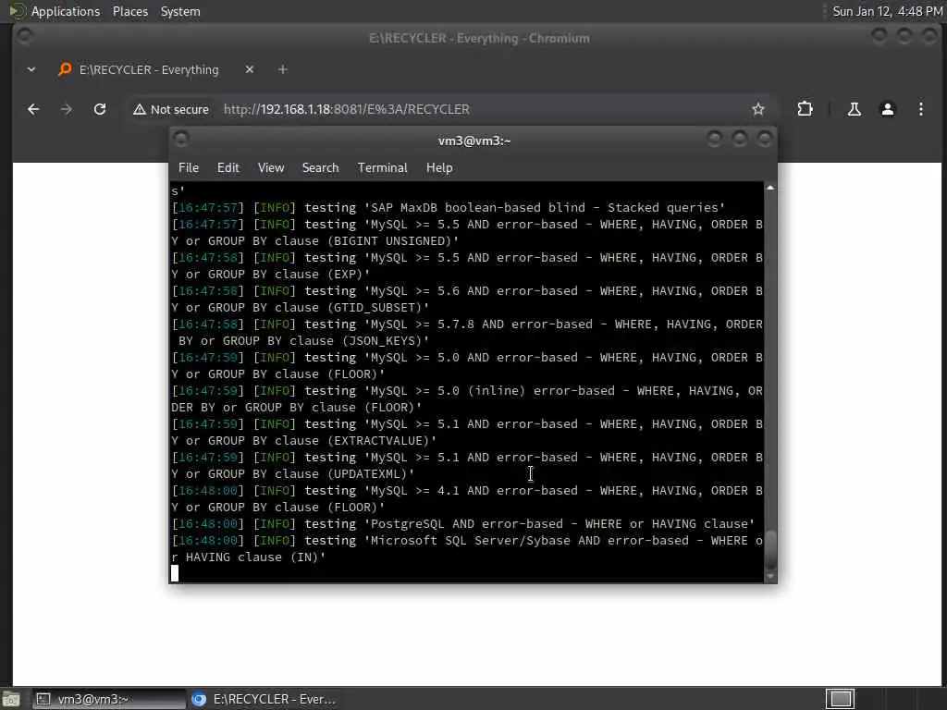Screen dimensions: 947x710
Task: Click the terminal title vm3@vm3:~
Action: point(474,141)
